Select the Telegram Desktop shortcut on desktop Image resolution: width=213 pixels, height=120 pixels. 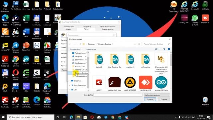pos(16,48)
